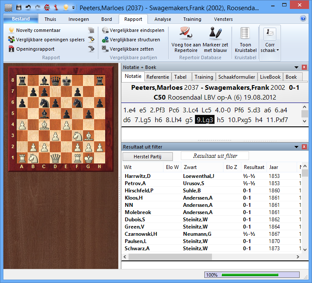Open the Referentie notation tab
The height and width of the screenshot is (283, 312).
157,77
